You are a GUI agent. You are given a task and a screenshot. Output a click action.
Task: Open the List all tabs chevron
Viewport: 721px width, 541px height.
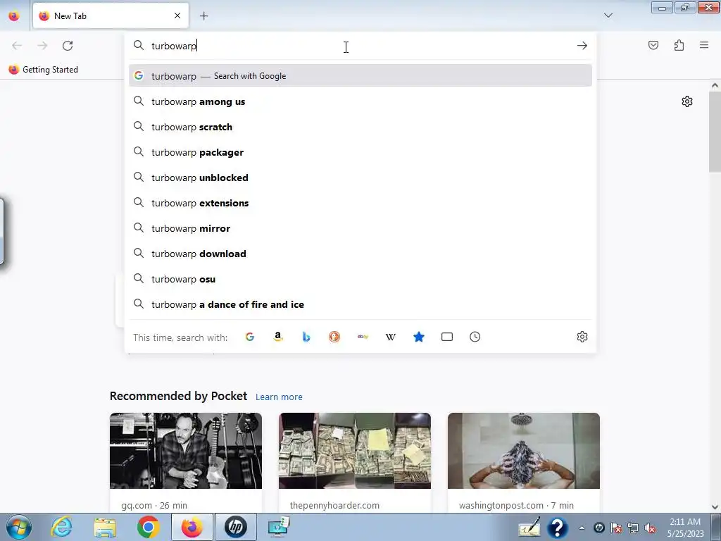[x=608, y=15]
